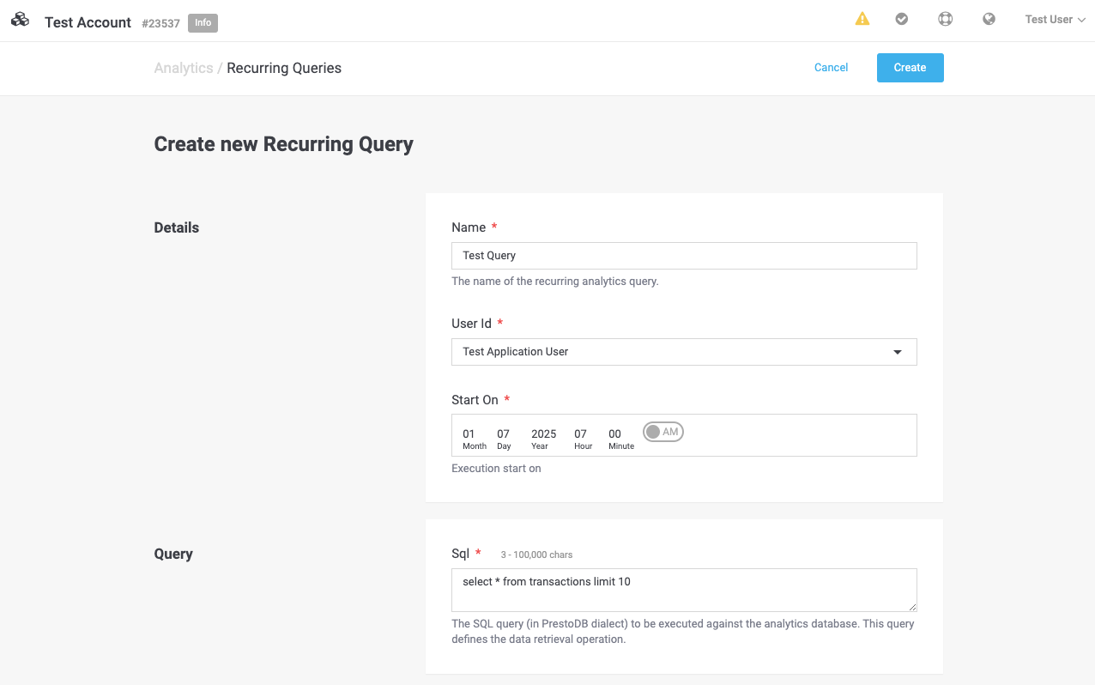Image resolution: width=1095 pixels, height=685 pixels.
Task: Click the Info badge next to account number
Action: (x=203, y=23)
